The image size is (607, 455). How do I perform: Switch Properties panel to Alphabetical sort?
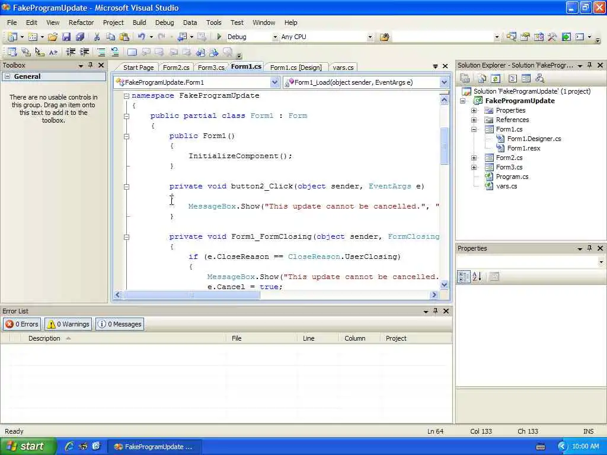(477, 276)
